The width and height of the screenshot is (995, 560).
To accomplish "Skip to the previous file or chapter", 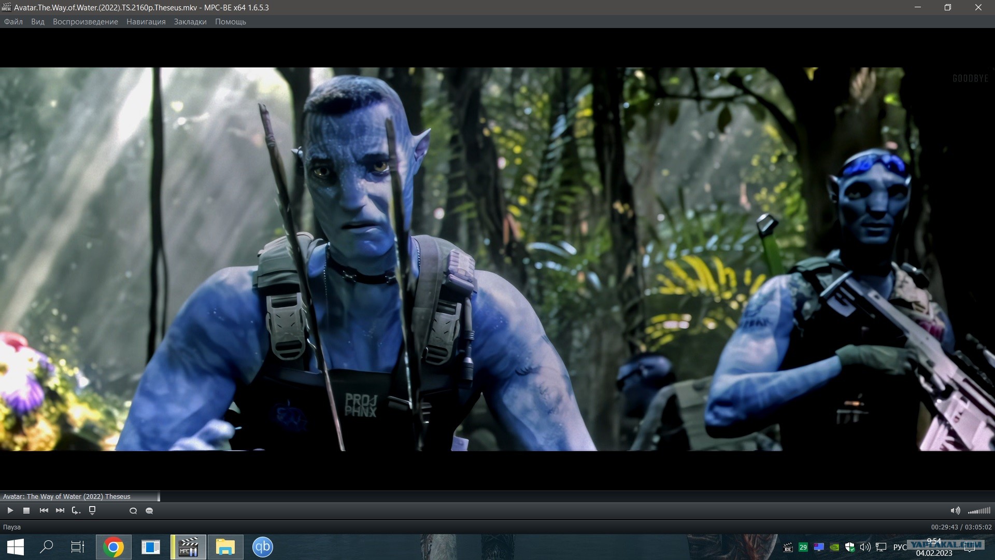I will pos(44,511).
